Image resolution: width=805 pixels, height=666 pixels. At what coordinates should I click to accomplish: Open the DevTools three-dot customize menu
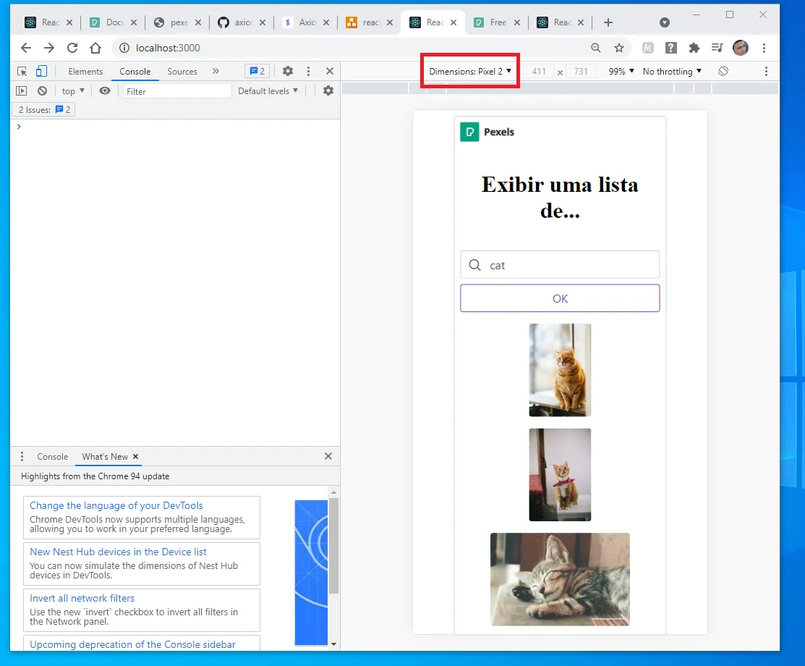click(309, 72)
